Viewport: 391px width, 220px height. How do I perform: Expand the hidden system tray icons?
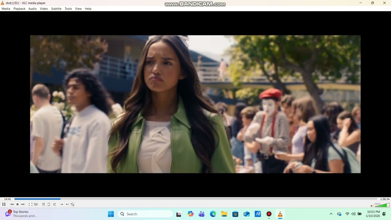[x=331, y=214]
